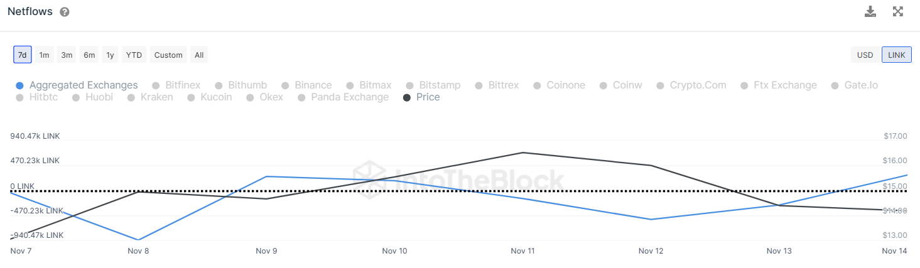Image resolution: width=920 pixels, height=268 pixels.
Task: Download the Netflows chart data
Action: pyautogui.click(x=870, y=11)
